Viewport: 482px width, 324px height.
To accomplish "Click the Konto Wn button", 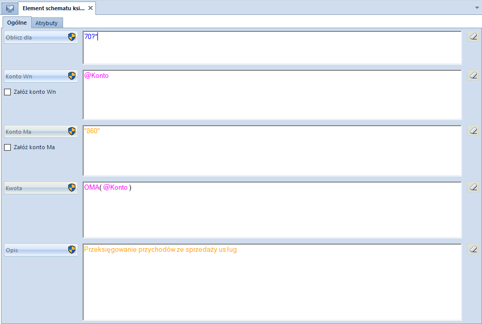I will tap(41, 76).
